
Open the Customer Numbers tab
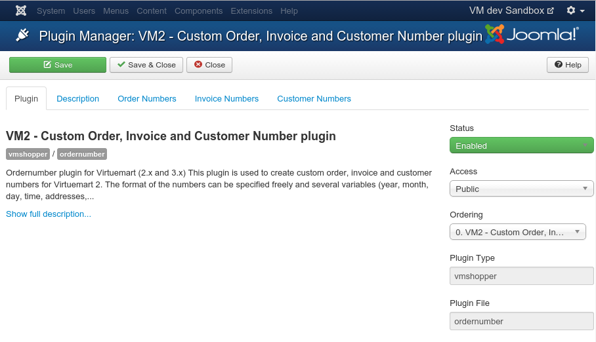(314, 99)
